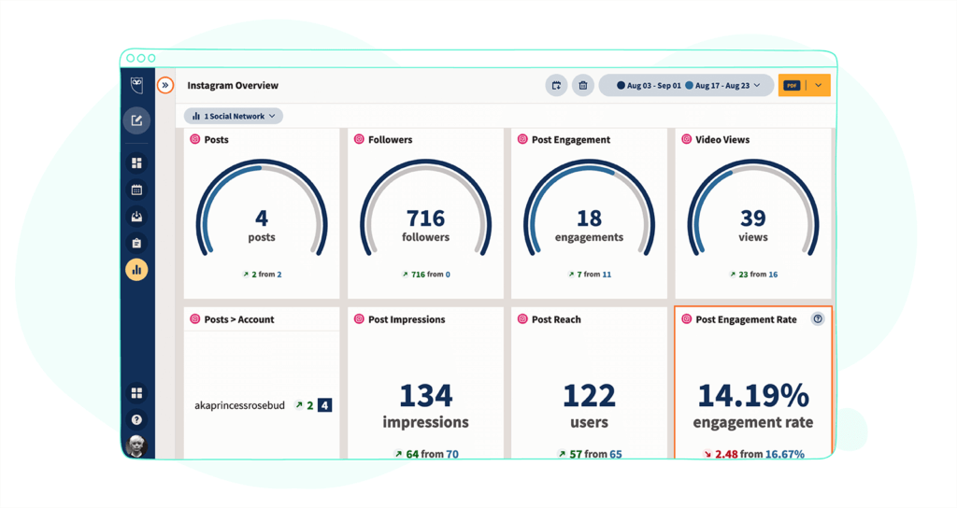Click the '2.48 from 16.67%' rate comparison
Viewport: 957px width, 508px height.
point(754,454)
